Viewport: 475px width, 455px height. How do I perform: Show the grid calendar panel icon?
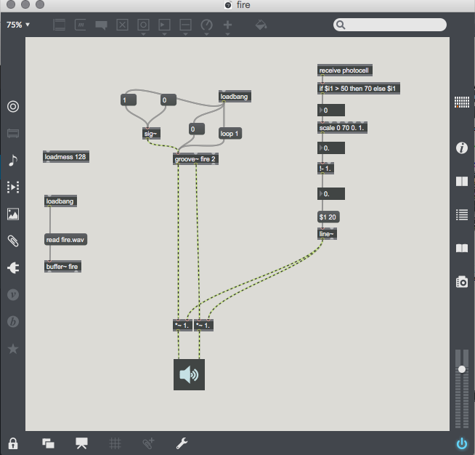point(462,102)
